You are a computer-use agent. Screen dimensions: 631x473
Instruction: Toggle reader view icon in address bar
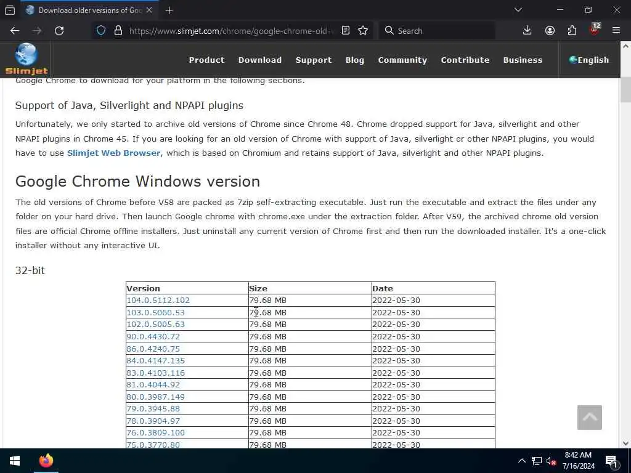tap(345, 31)
